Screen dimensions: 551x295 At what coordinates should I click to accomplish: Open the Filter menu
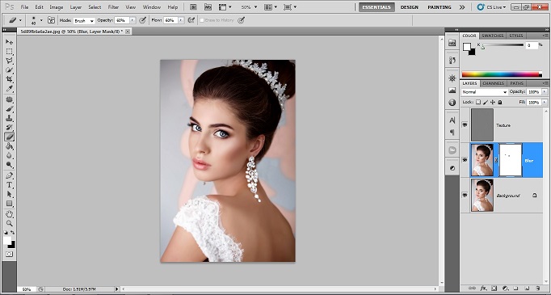click(x=113, y=7)
